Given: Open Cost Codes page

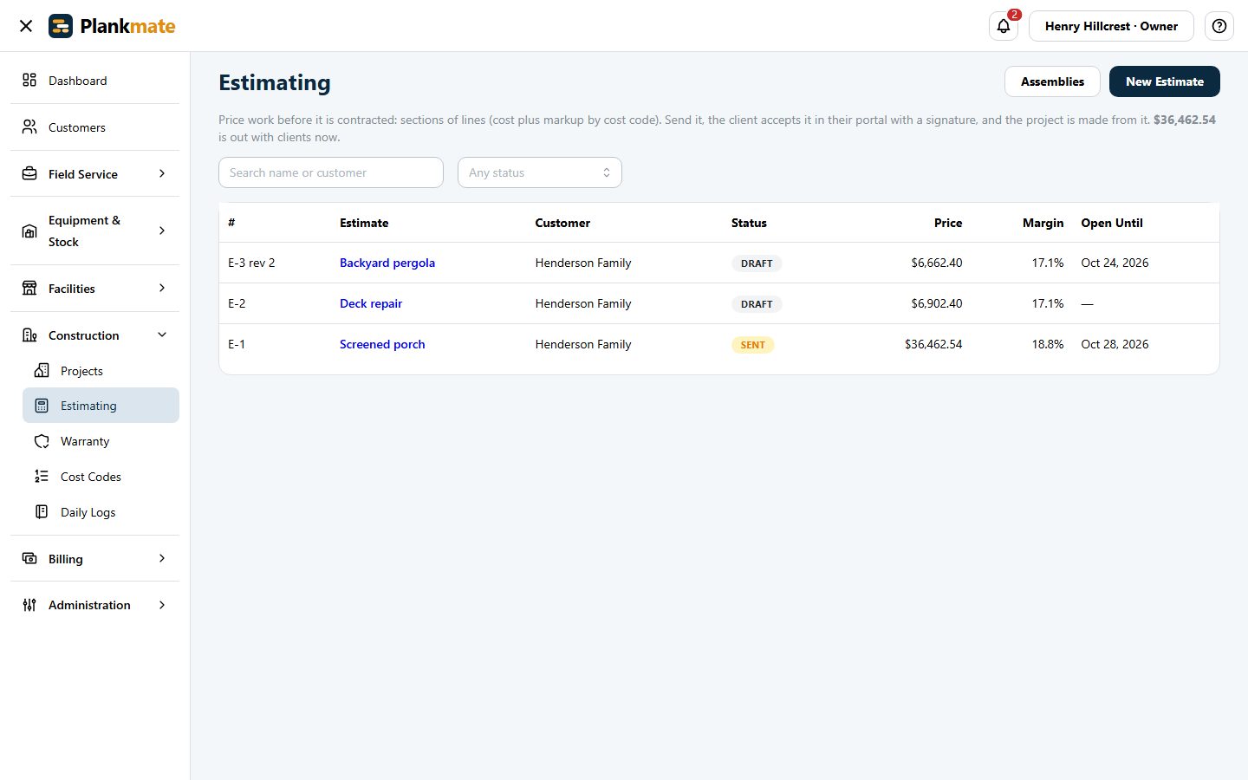Looking at the screenshot, I should 101,477.
